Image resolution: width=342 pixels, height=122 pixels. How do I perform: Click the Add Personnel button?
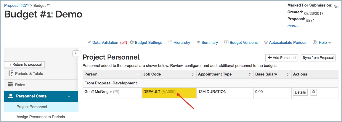[x=282, y=58]
